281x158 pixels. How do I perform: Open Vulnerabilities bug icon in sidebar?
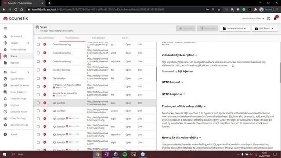(x=5, y=50)
